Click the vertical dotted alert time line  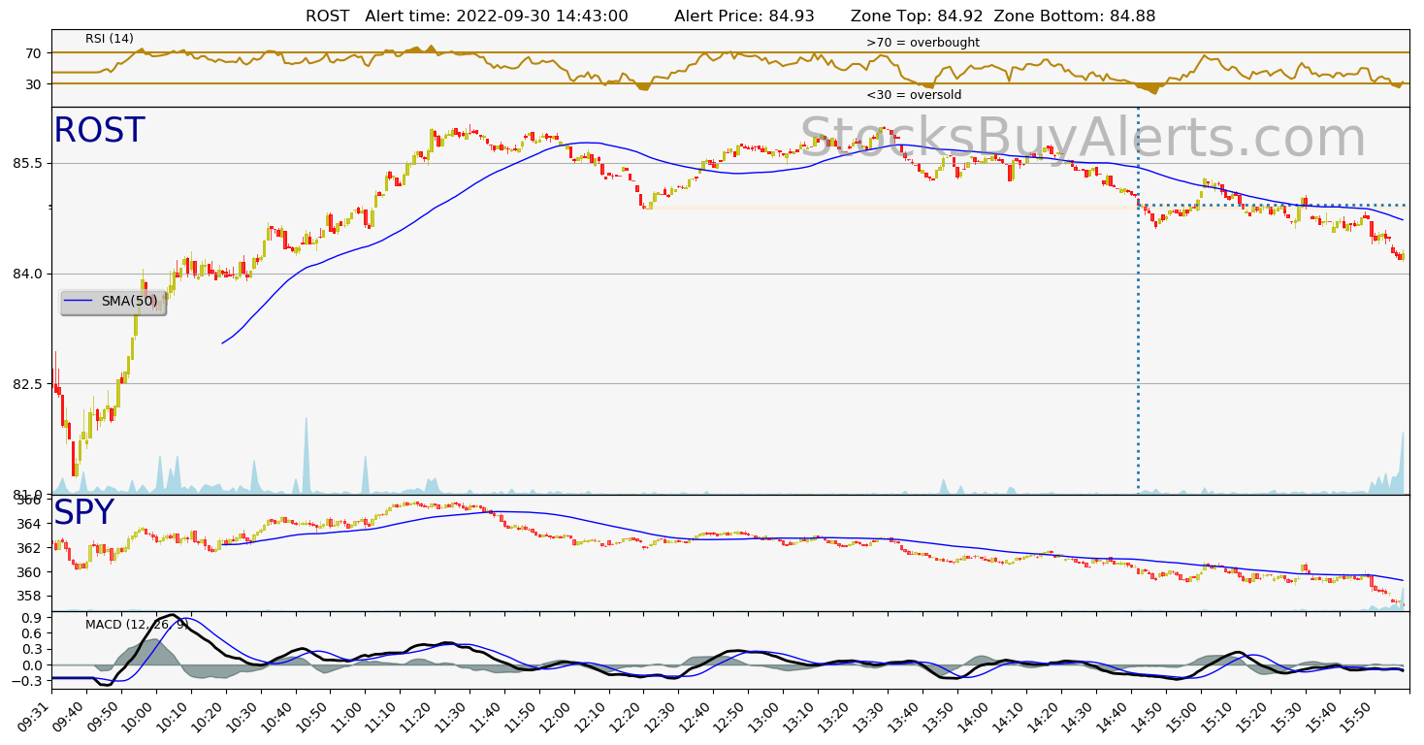coord(1138,301)
